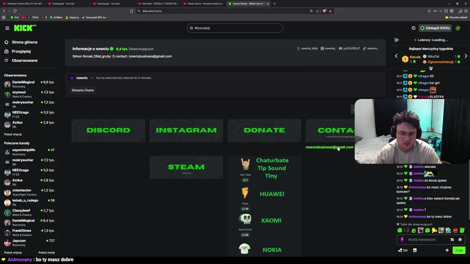Image resolution: width=470 pixels, height=264 pixels.
Task: Switch to Mamm0n- SUDOKU browser tab
Action: [158, 3]
